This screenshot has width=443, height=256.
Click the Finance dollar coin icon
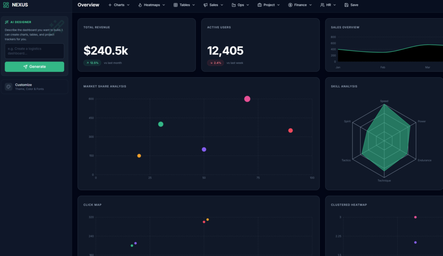pos(290,5)
